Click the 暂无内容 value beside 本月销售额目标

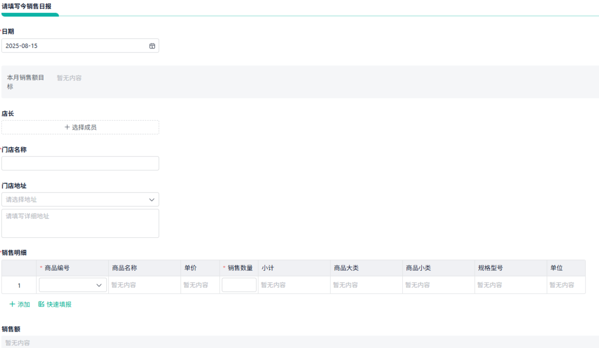[x=69, y=78]
